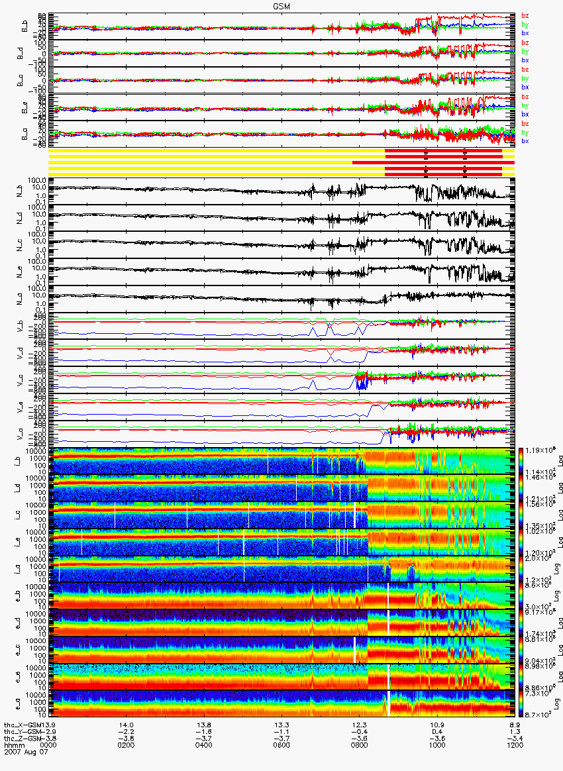Click the bx legend of B_a panel
The width and height of the screenshot is (563, 771).
tap(525, 141)
